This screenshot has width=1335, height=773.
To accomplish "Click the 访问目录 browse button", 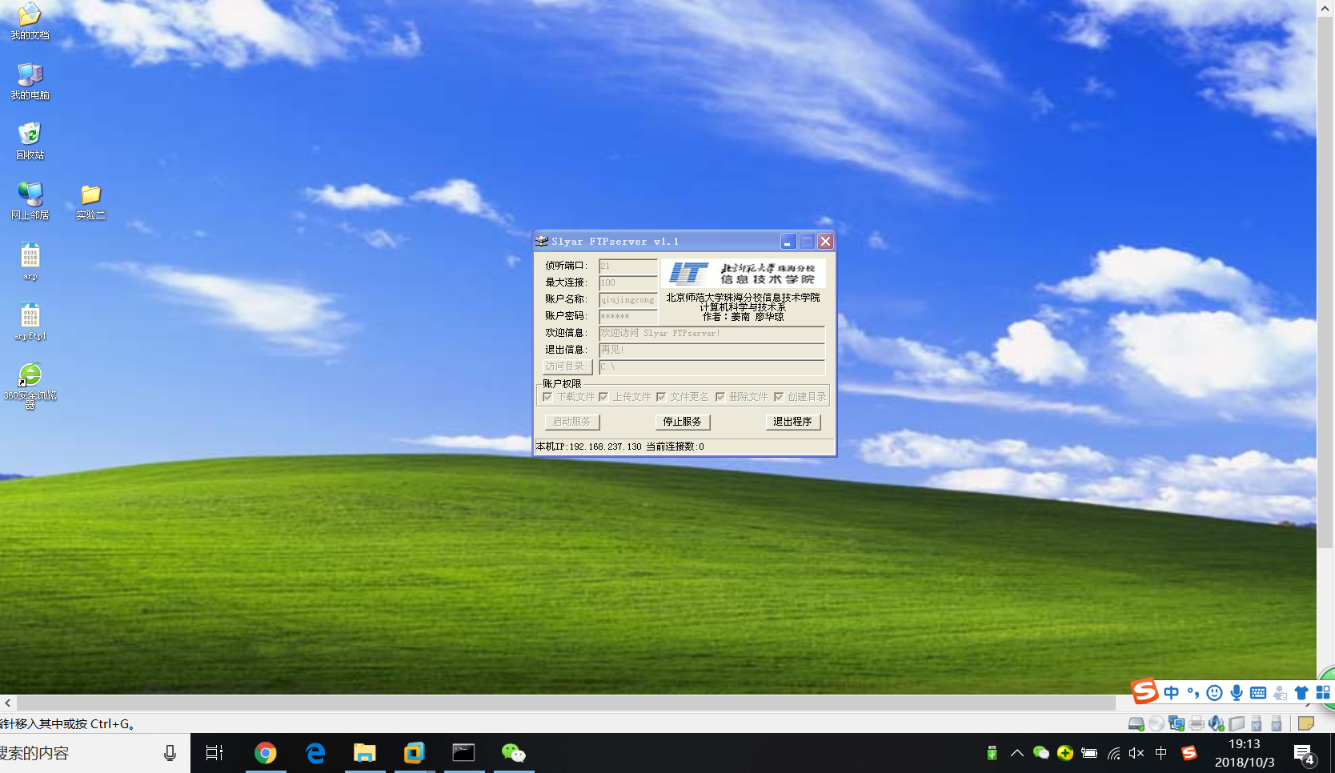I will tap(567, 366).
